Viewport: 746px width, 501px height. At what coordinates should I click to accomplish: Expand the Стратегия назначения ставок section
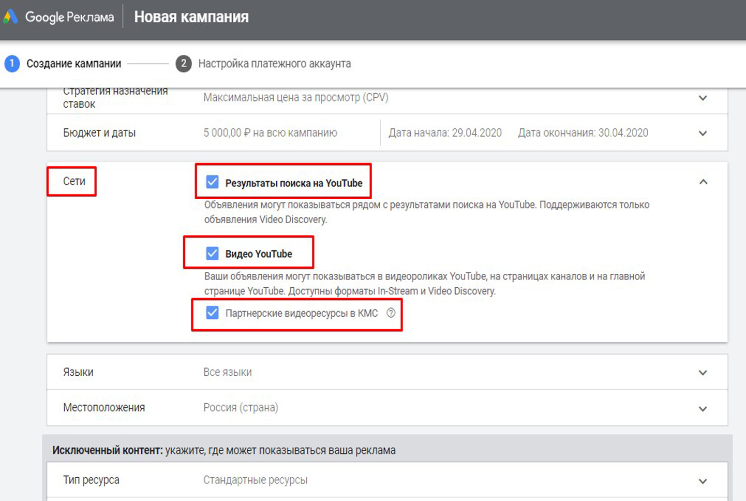[703, 98]
